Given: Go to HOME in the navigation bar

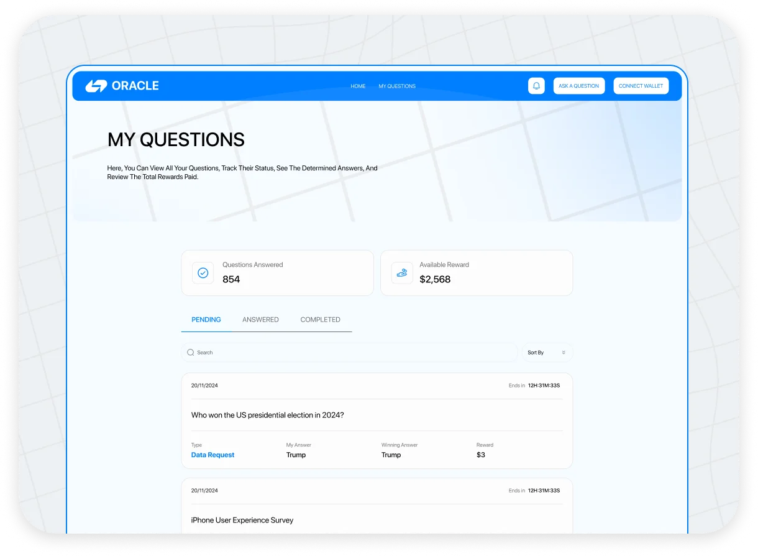Looking at the screenshot, I should pyautogui.click(x=358, y=86).
